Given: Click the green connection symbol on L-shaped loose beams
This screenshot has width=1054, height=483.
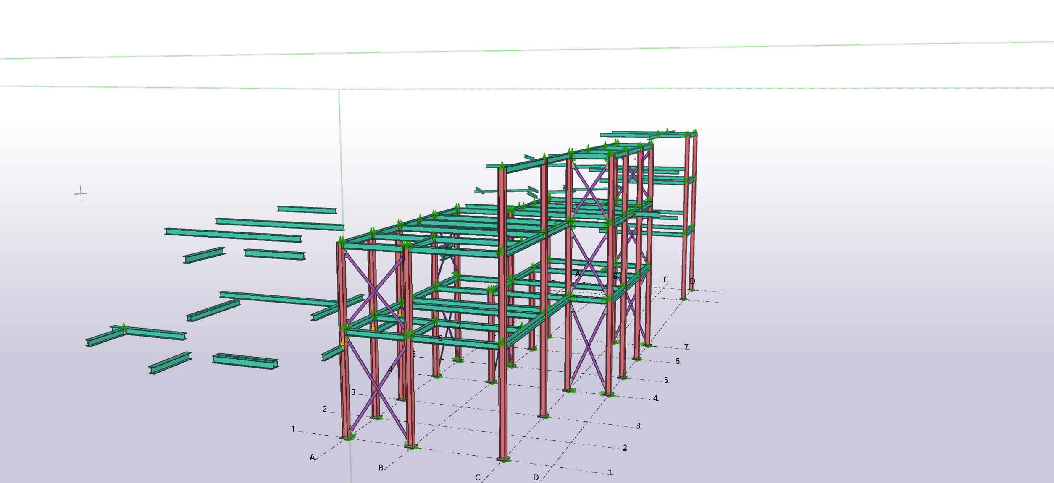Looking at the screenshot, I should point(124,327).
